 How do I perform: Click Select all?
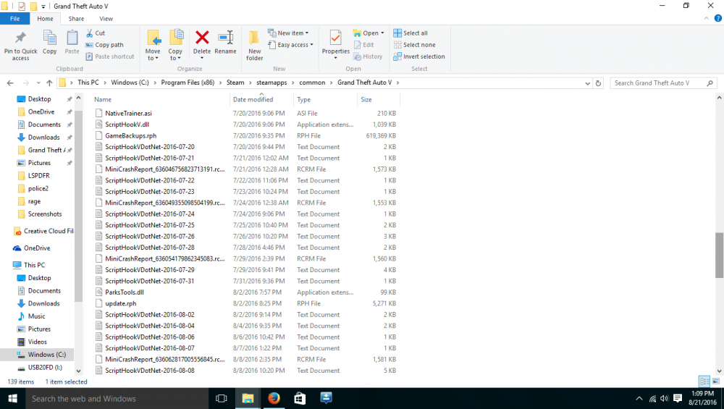[411, 33]
